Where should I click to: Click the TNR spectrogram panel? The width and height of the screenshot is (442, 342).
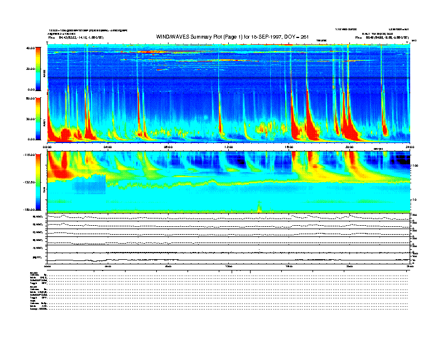click(x=229, y=182)
